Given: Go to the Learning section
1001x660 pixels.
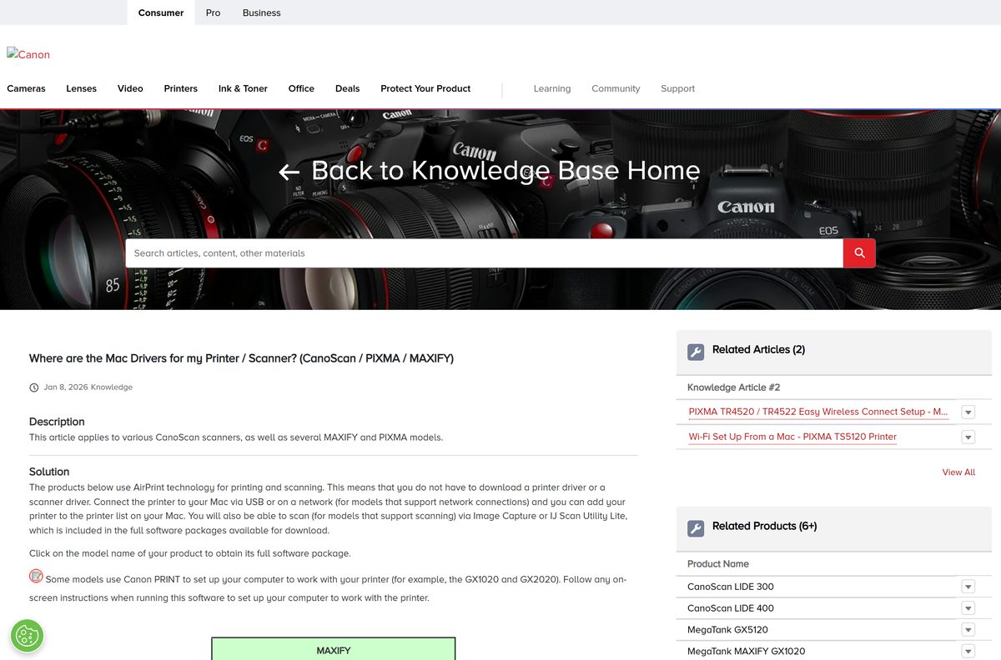Looking at the screenshot, I should point(552,88).
